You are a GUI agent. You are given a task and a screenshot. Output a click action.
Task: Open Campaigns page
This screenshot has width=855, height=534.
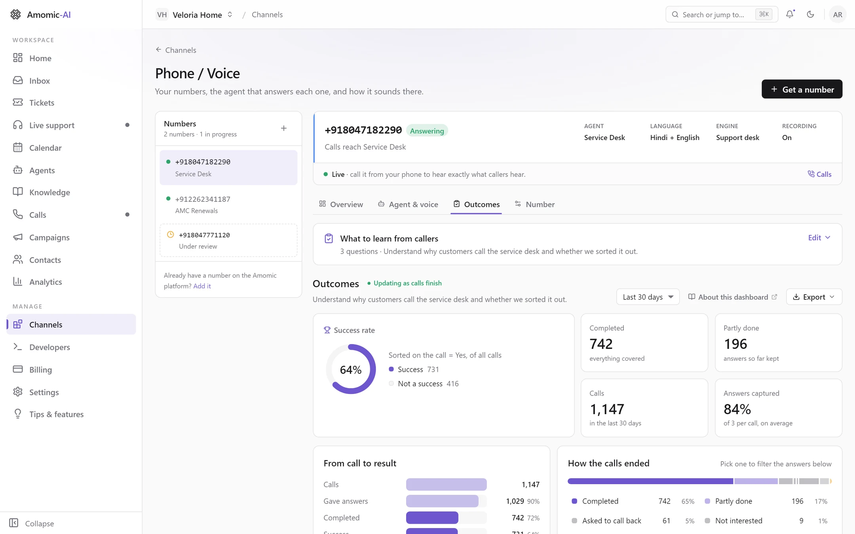pos(71,237)
